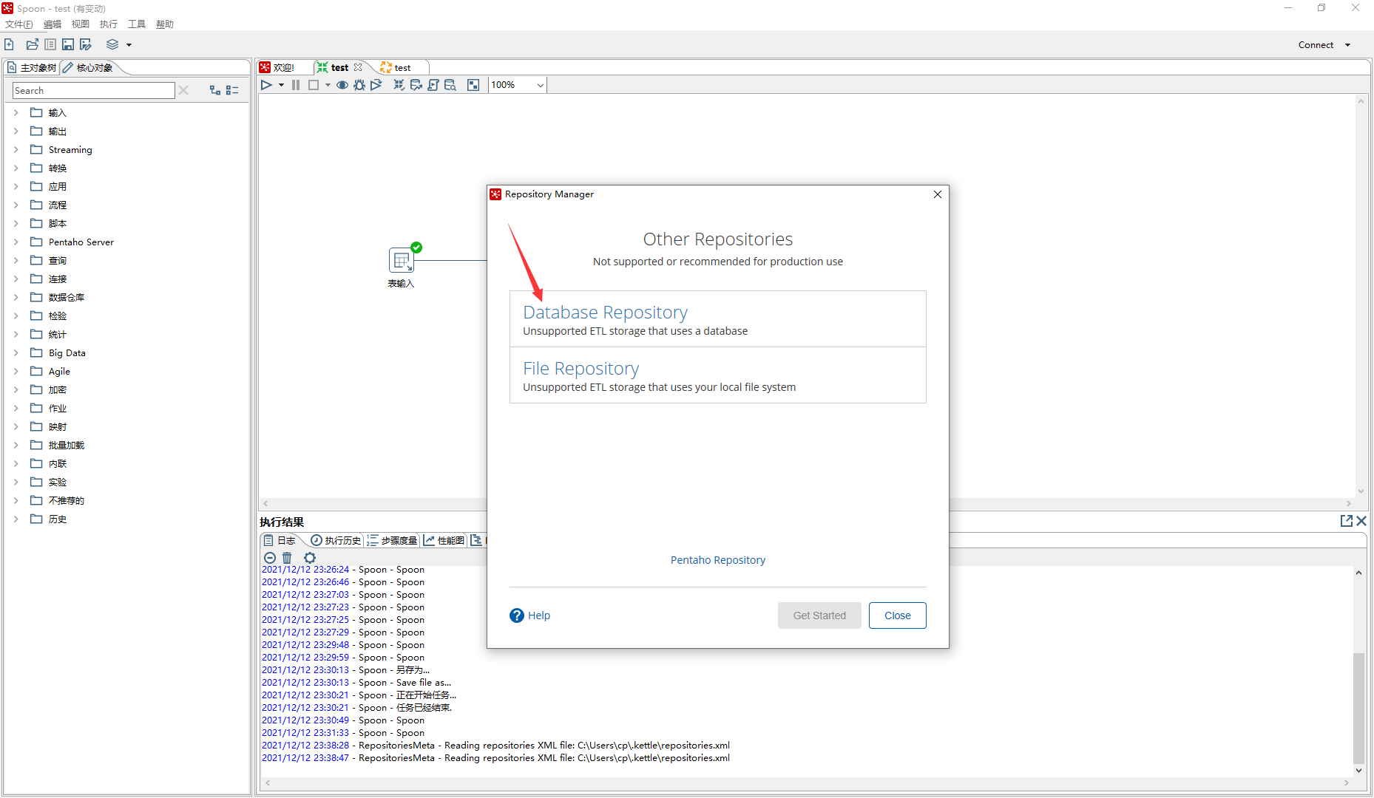This screenshot has width=1374, height=798.
Task: Expand the Agile folder
Action: (x=16, y=371)
